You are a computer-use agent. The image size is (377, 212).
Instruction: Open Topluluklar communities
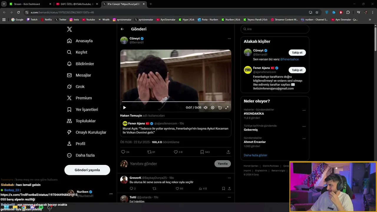(x=81, y=121)
